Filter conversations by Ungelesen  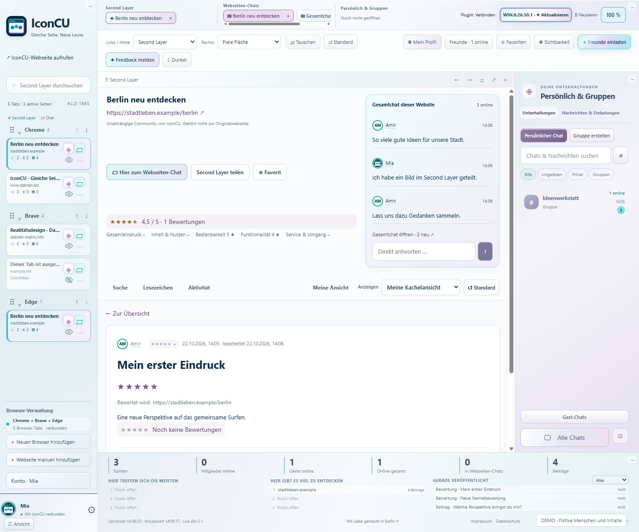tap(552, 175)
